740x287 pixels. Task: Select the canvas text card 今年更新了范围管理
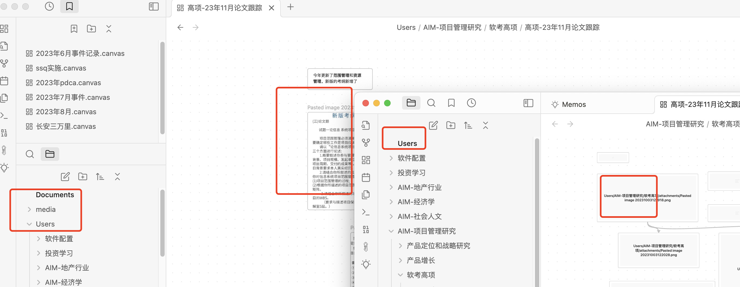point(340,78)
